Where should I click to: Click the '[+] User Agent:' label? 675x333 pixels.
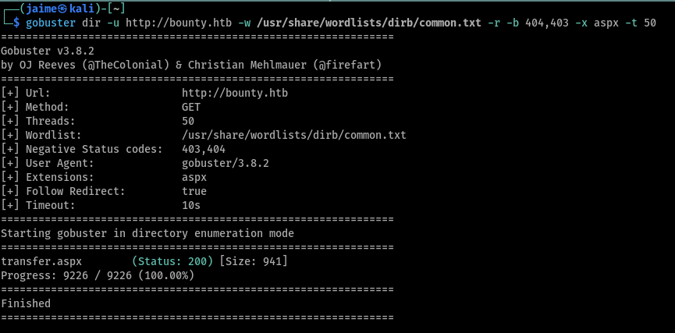(48, 164)
